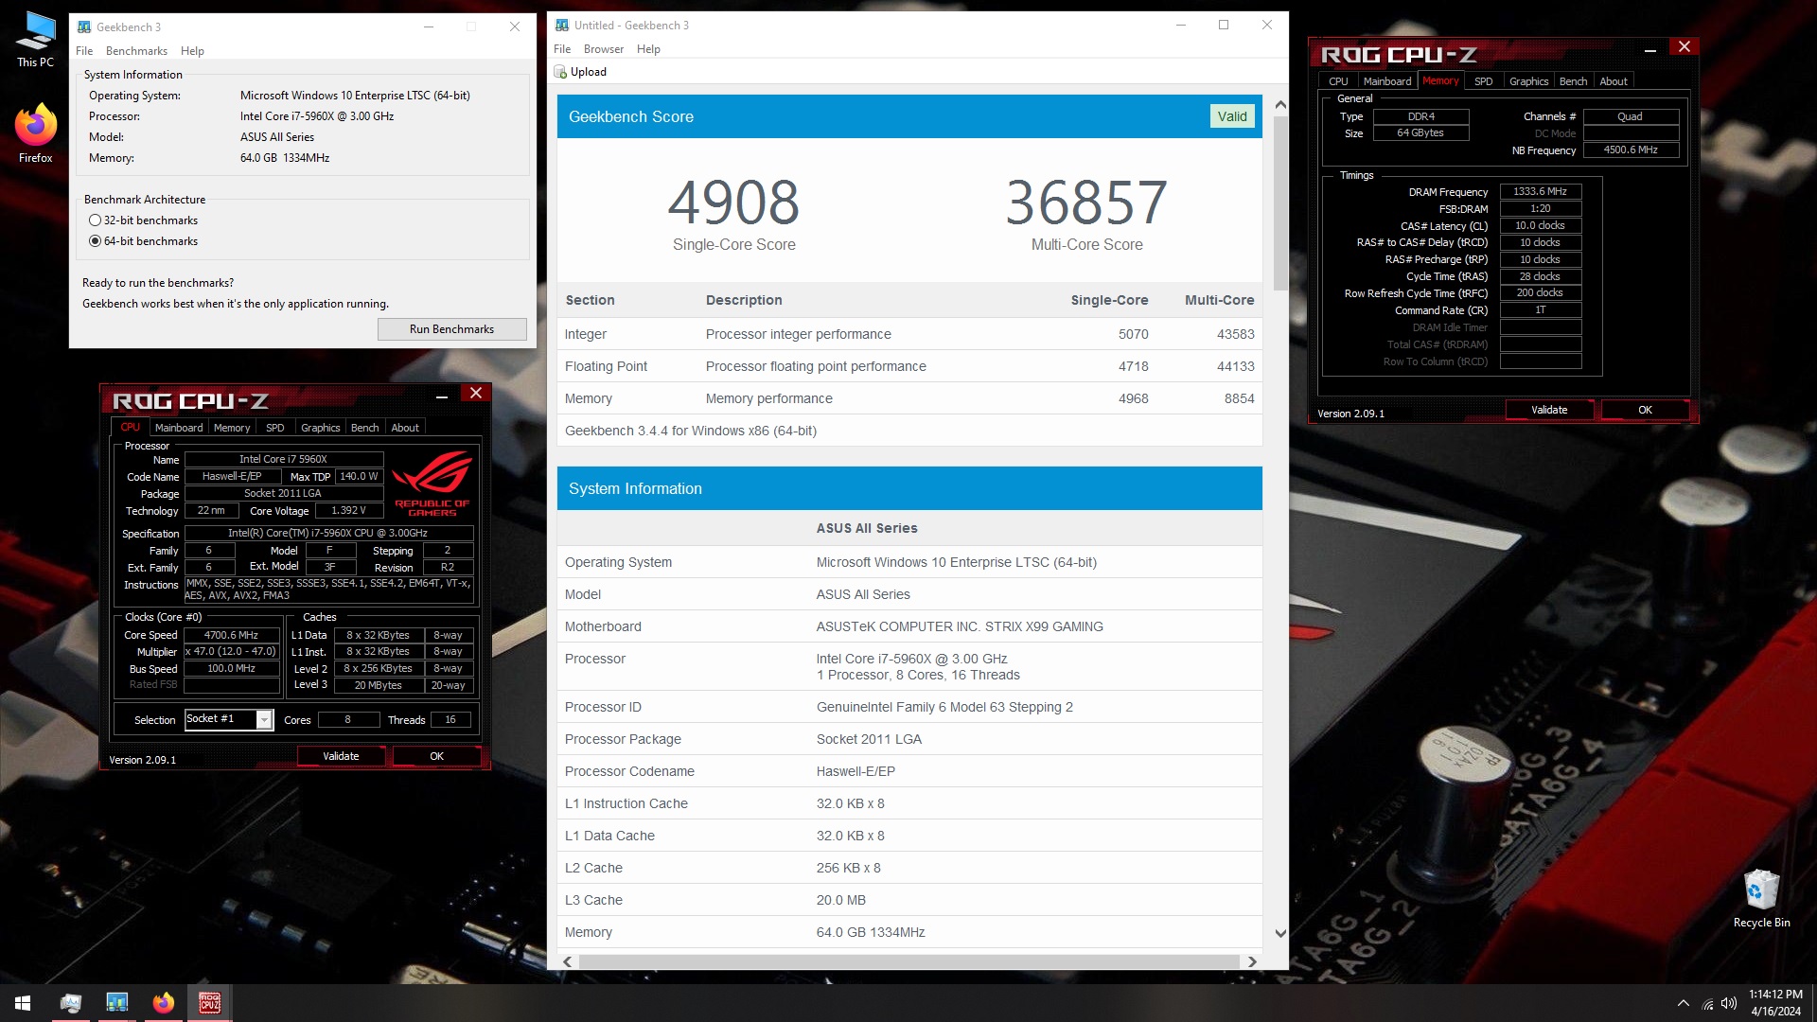Show hidden system tray icons
Viewport: 1817px width, 1022px height.
[x=1683, y=1003]
